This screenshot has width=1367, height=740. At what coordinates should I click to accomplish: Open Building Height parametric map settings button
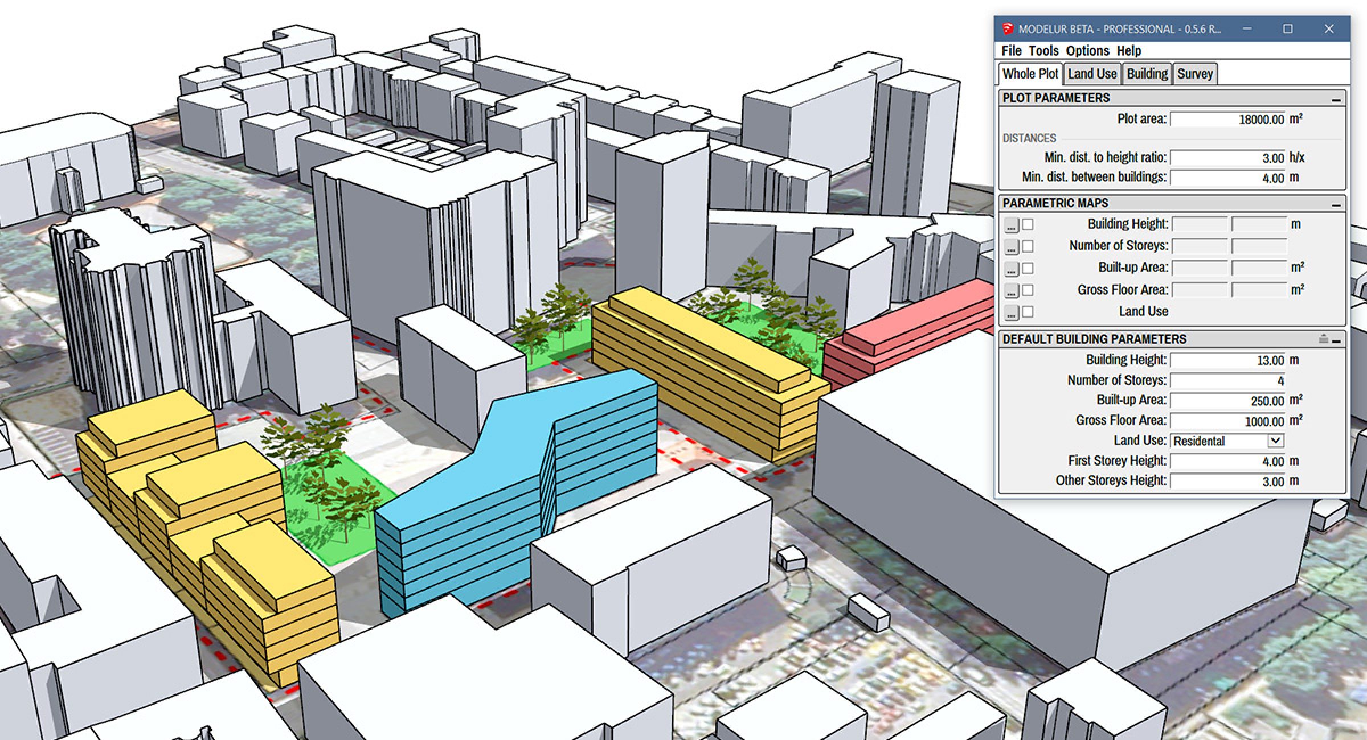tap(1011, 225)
